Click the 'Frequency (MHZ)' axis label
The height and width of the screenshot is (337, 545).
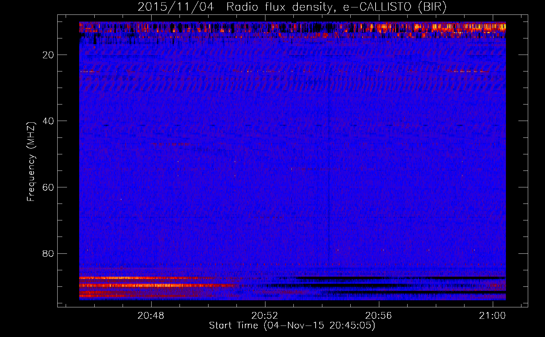click(x=31, y=162)
